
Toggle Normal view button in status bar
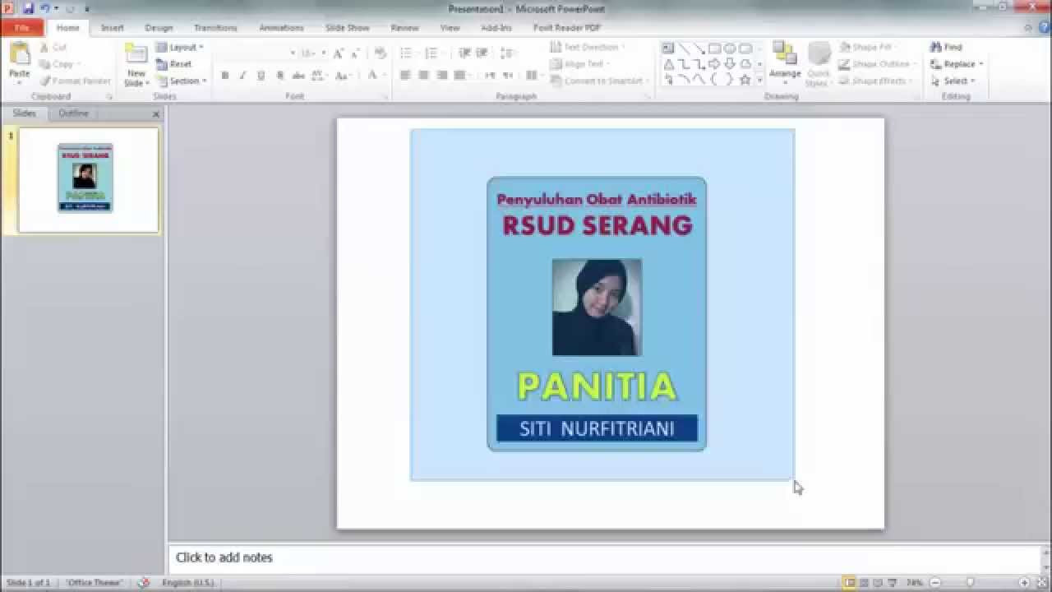(x=848, y=583)
